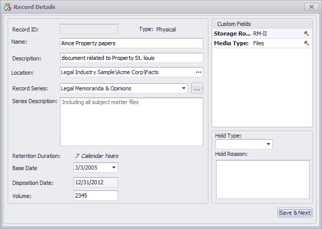Click the Record ID field
This screenshot has width=322, height=229.
pos(89,29)
